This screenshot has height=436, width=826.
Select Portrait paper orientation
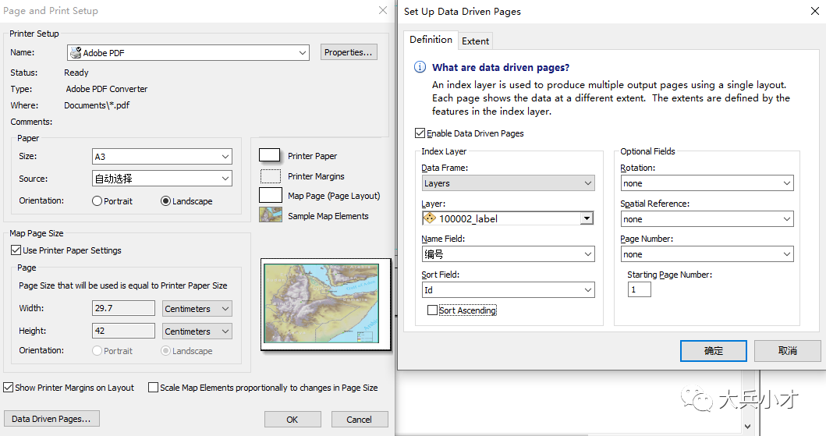tap(97, 201)
